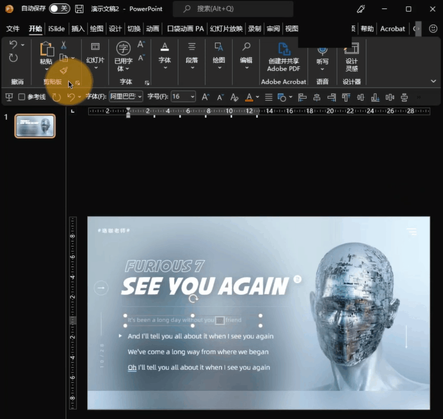Open the 已用字体 used fonts dropdown
Image resolution: width=443 pixels, height=419 pixels.
[123, 56]
